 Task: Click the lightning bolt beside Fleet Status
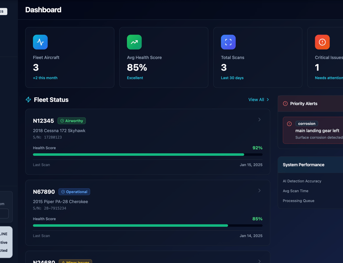29,100
